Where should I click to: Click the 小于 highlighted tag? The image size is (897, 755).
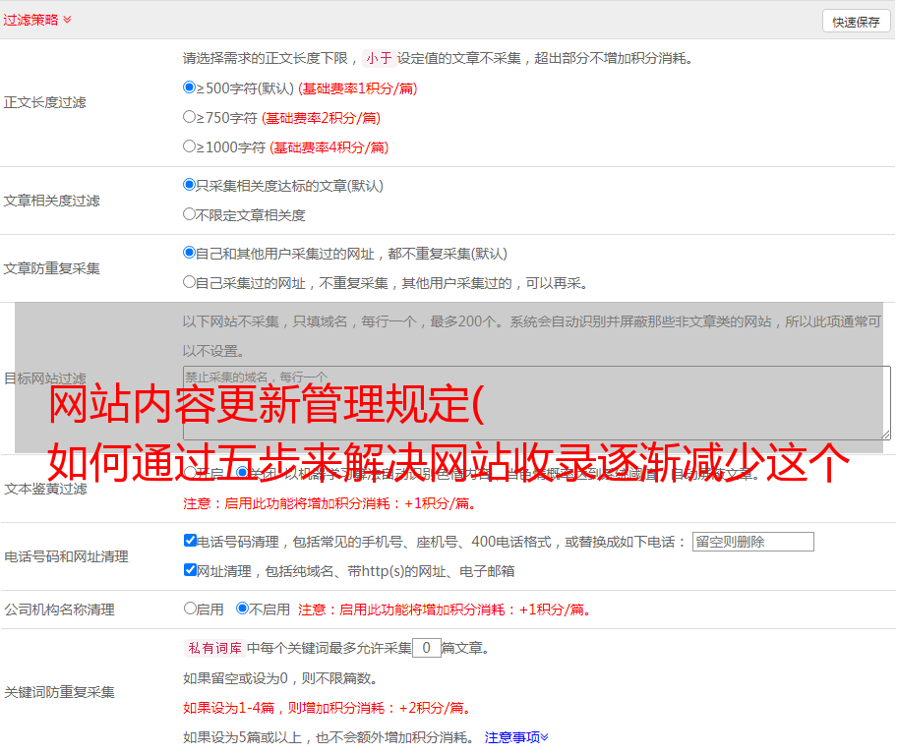pos(379,58)
